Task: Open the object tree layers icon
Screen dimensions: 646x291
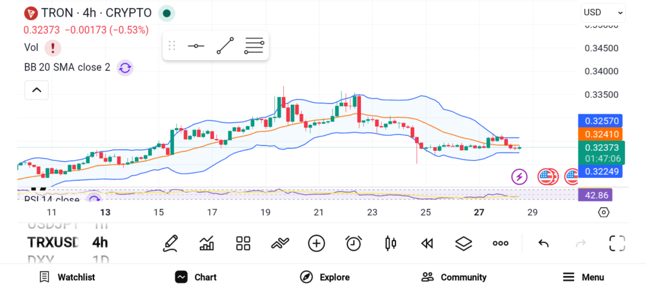Action: (464, 243)
